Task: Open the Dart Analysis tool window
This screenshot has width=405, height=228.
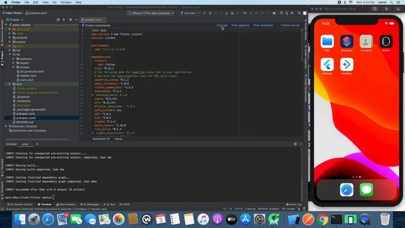Action: coord(66,205)
